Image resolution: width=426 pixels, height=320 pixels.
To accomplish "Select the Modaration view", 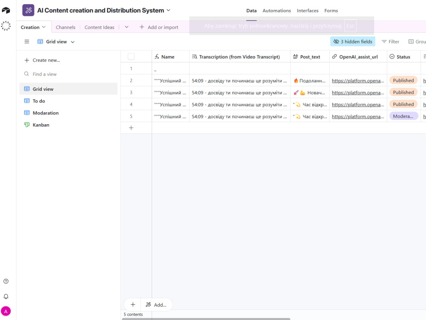I will pyautogui.click(x=69, y=113).
